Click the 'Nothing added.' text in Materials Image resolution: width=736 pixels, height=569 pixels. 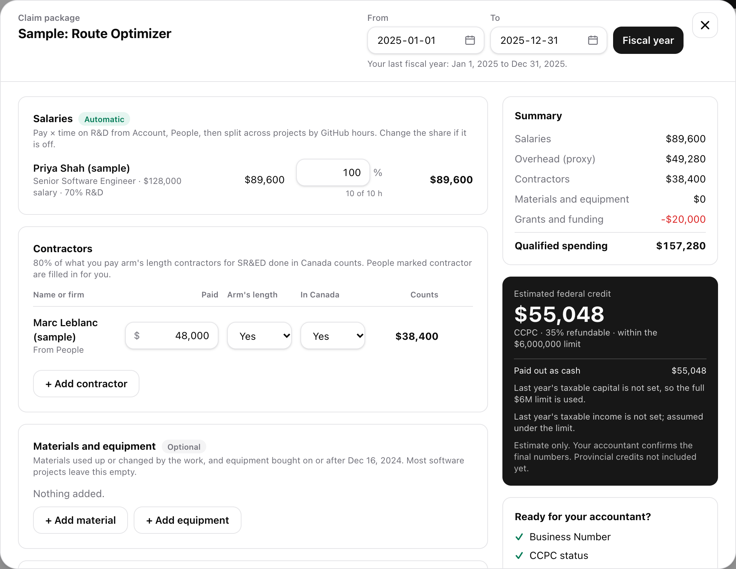point(69,494)
